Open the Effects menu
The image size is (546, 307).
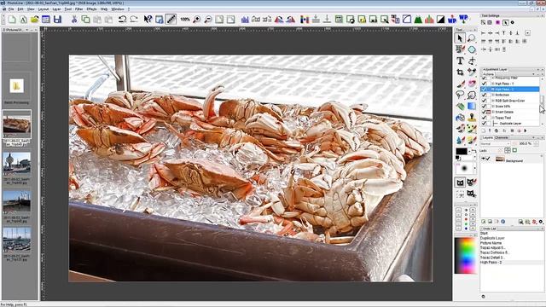click(91, 9)
